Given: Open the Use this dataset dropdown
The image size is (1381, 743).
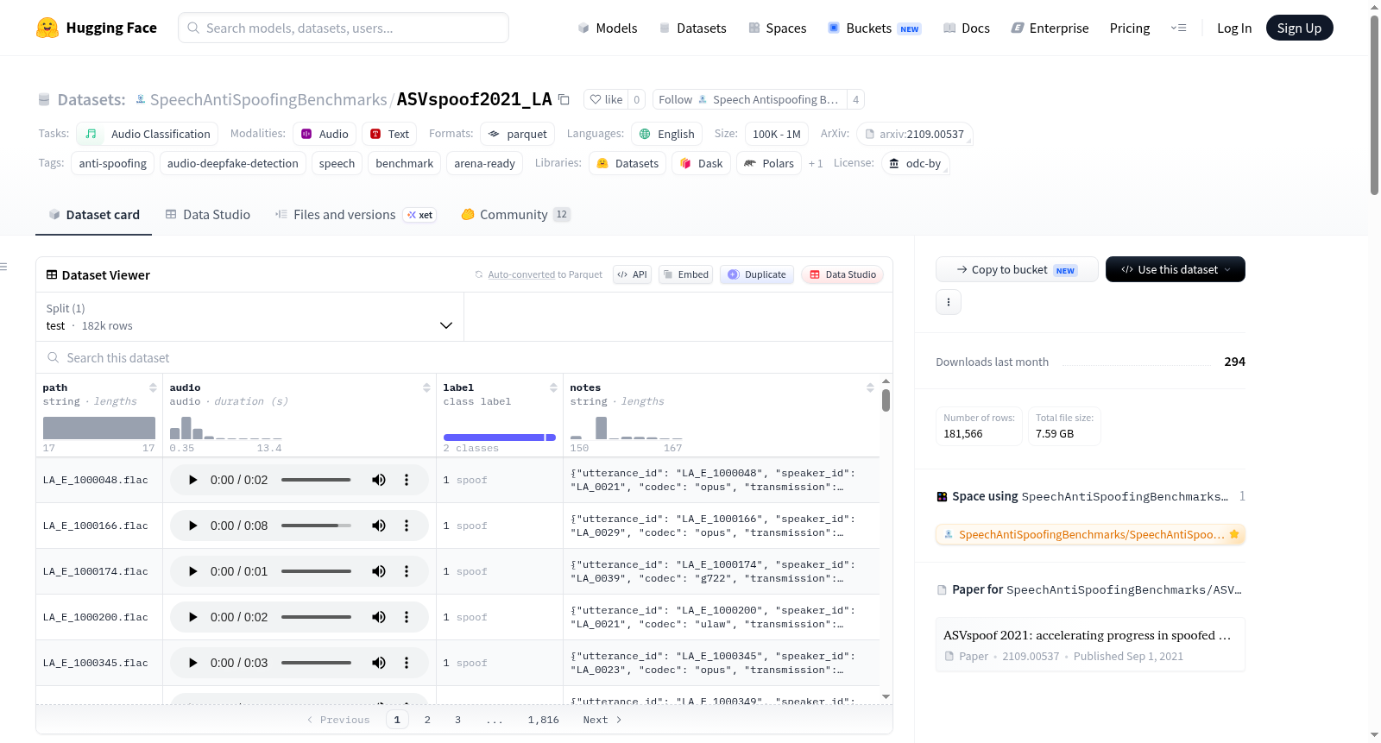Looking at the screenshot, I should [1176, 269].
